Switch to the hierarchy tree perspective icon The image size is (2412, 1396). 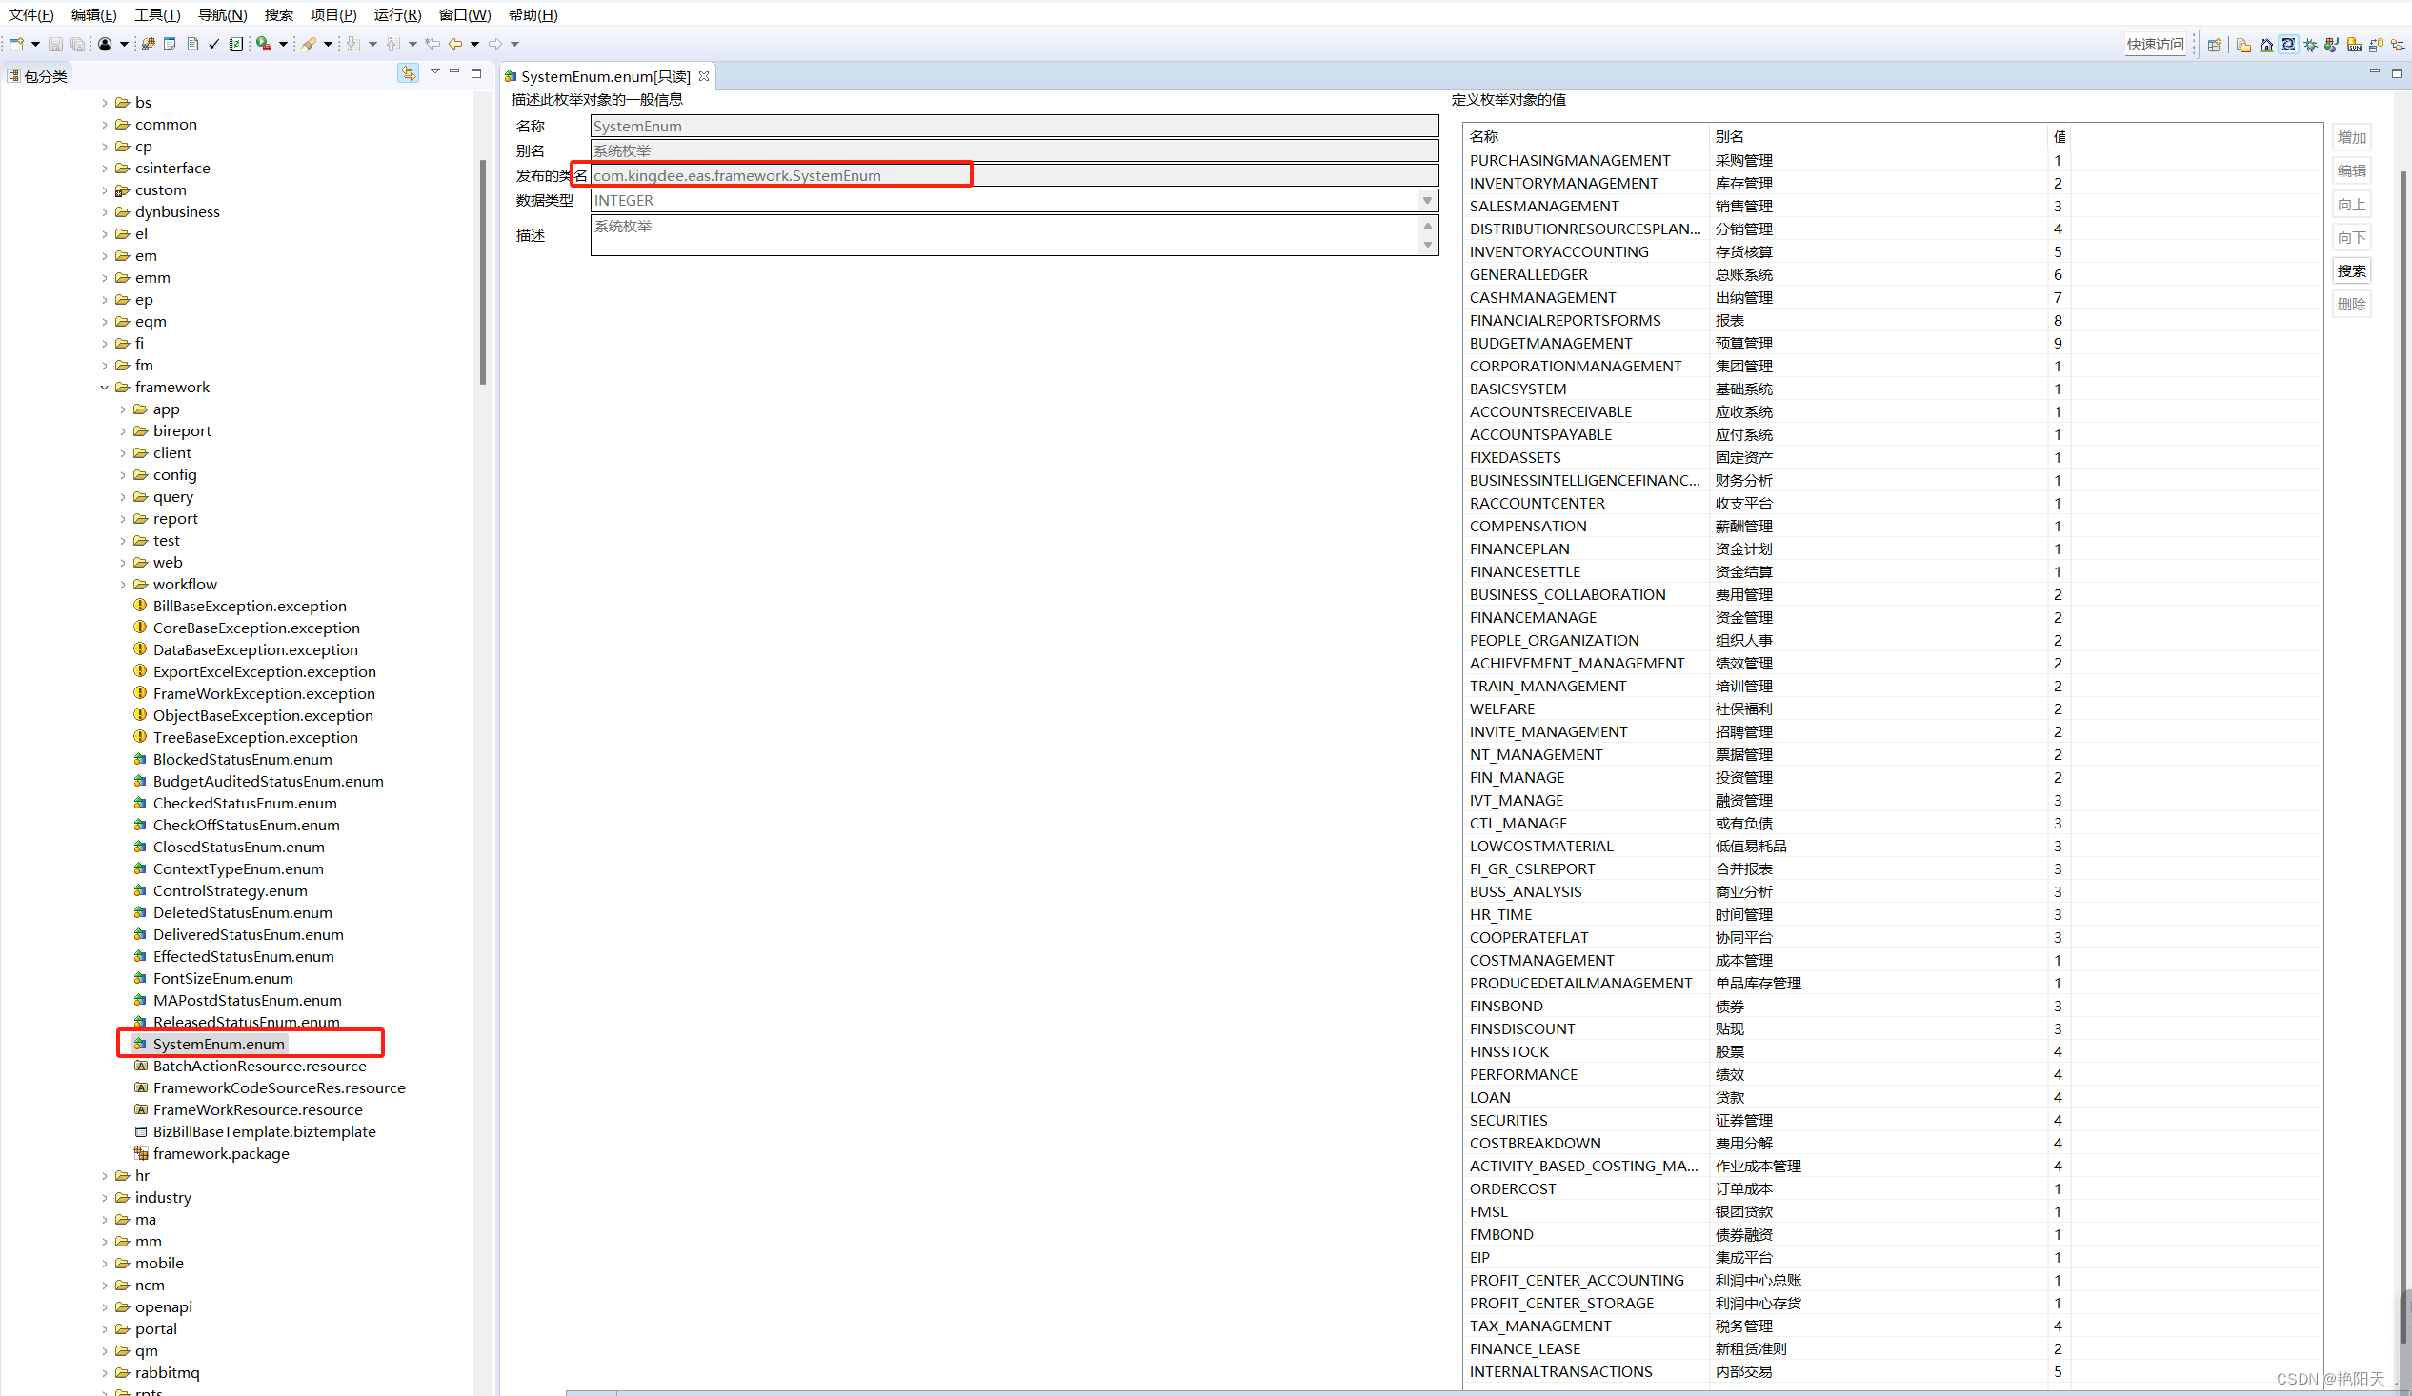(2398, 45)
